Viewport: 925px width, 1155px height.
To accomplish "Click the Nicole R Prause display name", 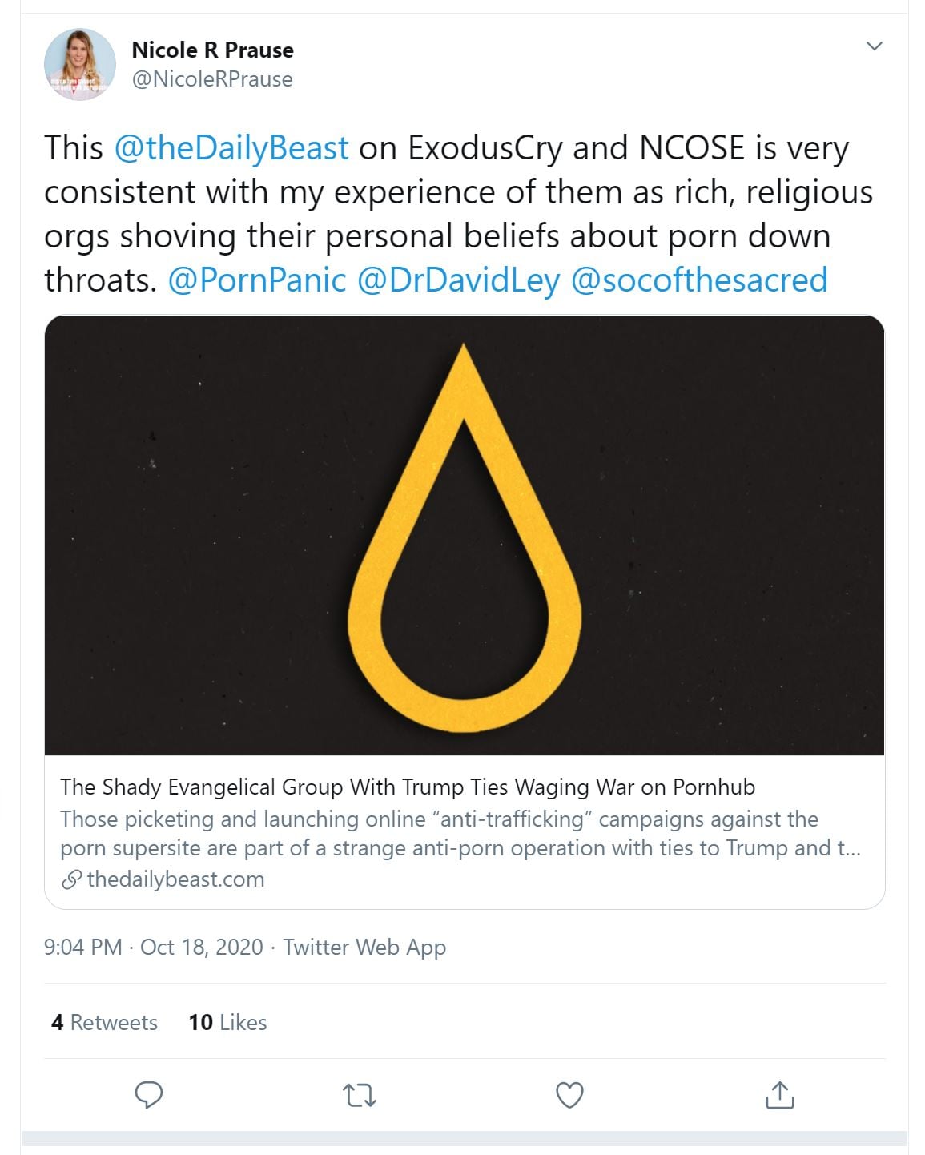I will click(212, 50).
